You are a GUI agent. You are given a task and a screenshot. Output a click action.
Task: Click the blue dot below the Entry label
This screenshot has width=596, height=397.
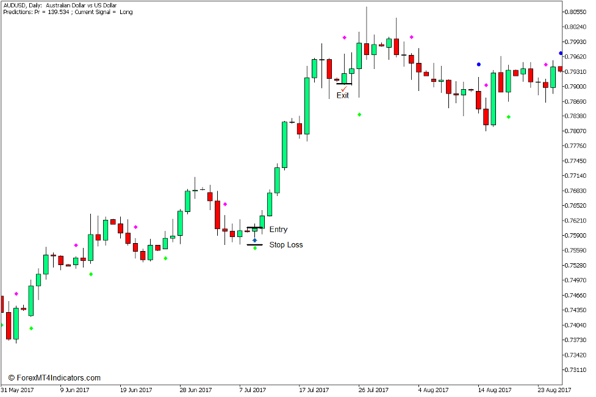(x=254, y=240)
